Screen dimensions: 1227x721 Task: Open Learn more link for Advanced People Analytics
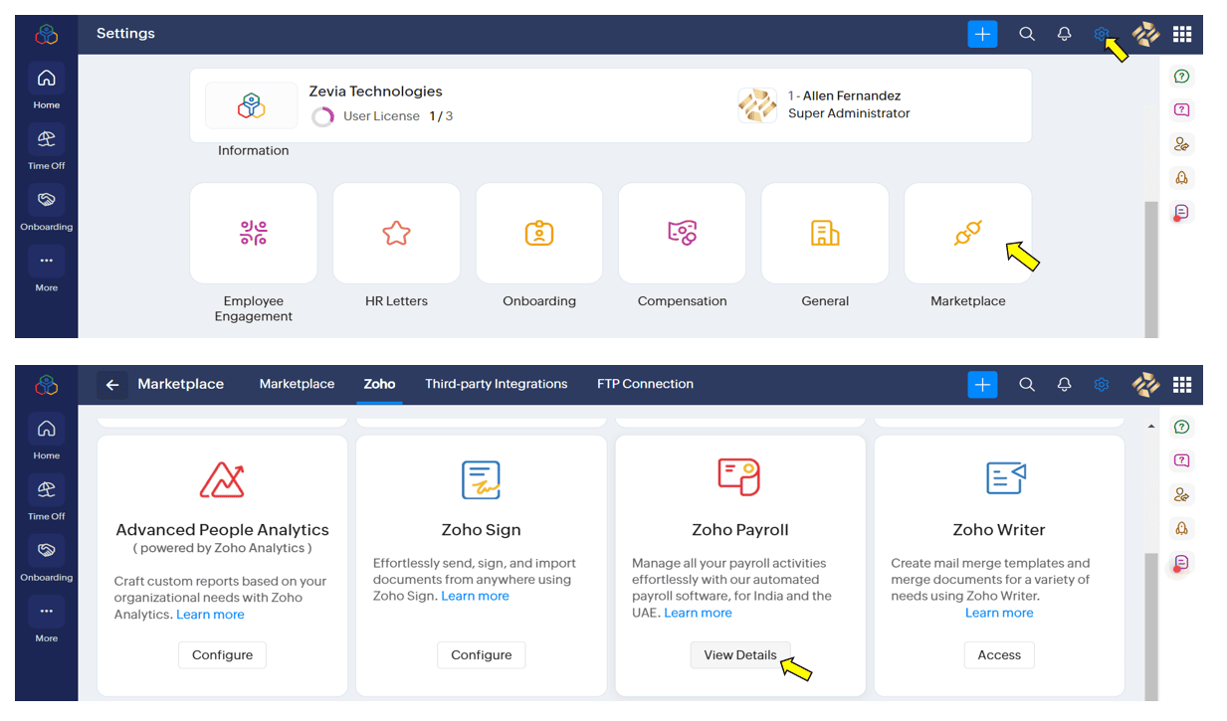tap(210, 615)
